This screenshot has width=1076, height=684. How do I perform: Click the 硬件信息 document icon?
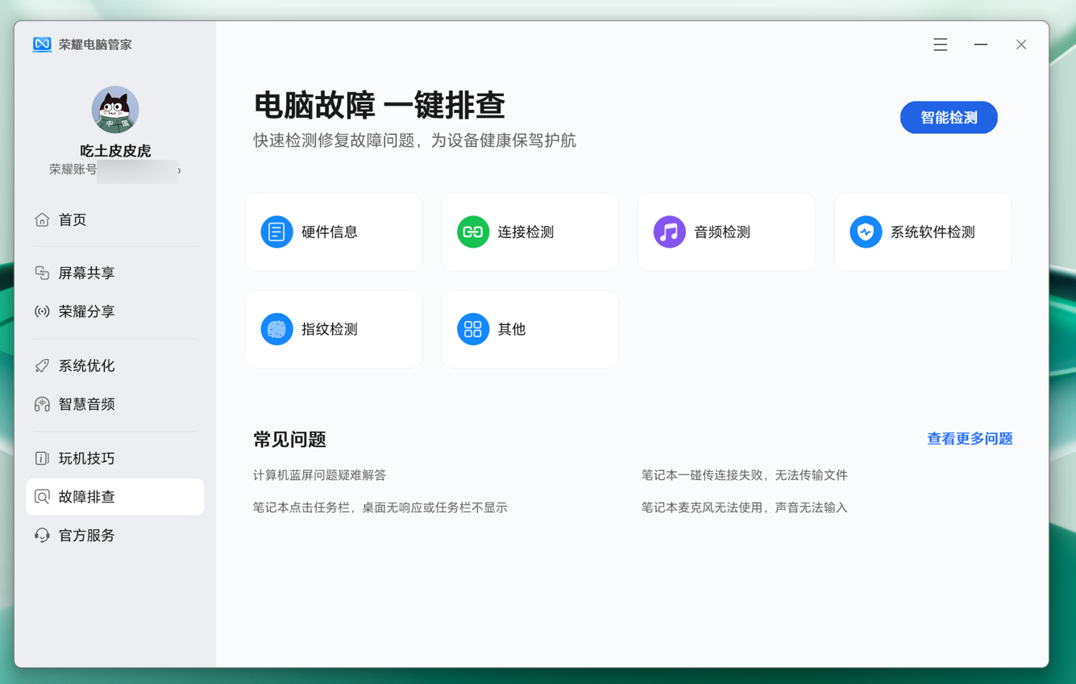(276, 232)
